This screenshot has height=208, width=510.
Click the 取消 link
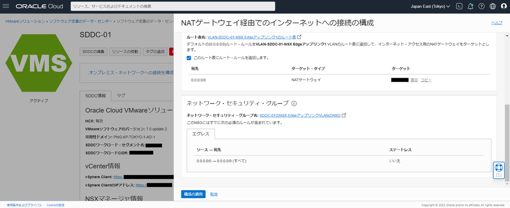pyautogui.click(x=214, y=194)
